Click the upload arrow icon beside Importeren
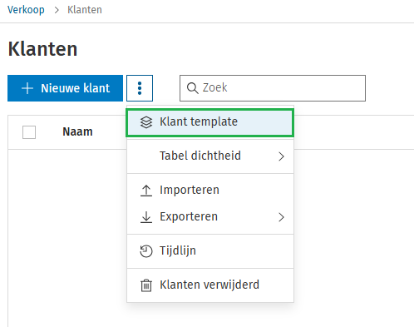The image size is (414, 327). pos(146,191)
